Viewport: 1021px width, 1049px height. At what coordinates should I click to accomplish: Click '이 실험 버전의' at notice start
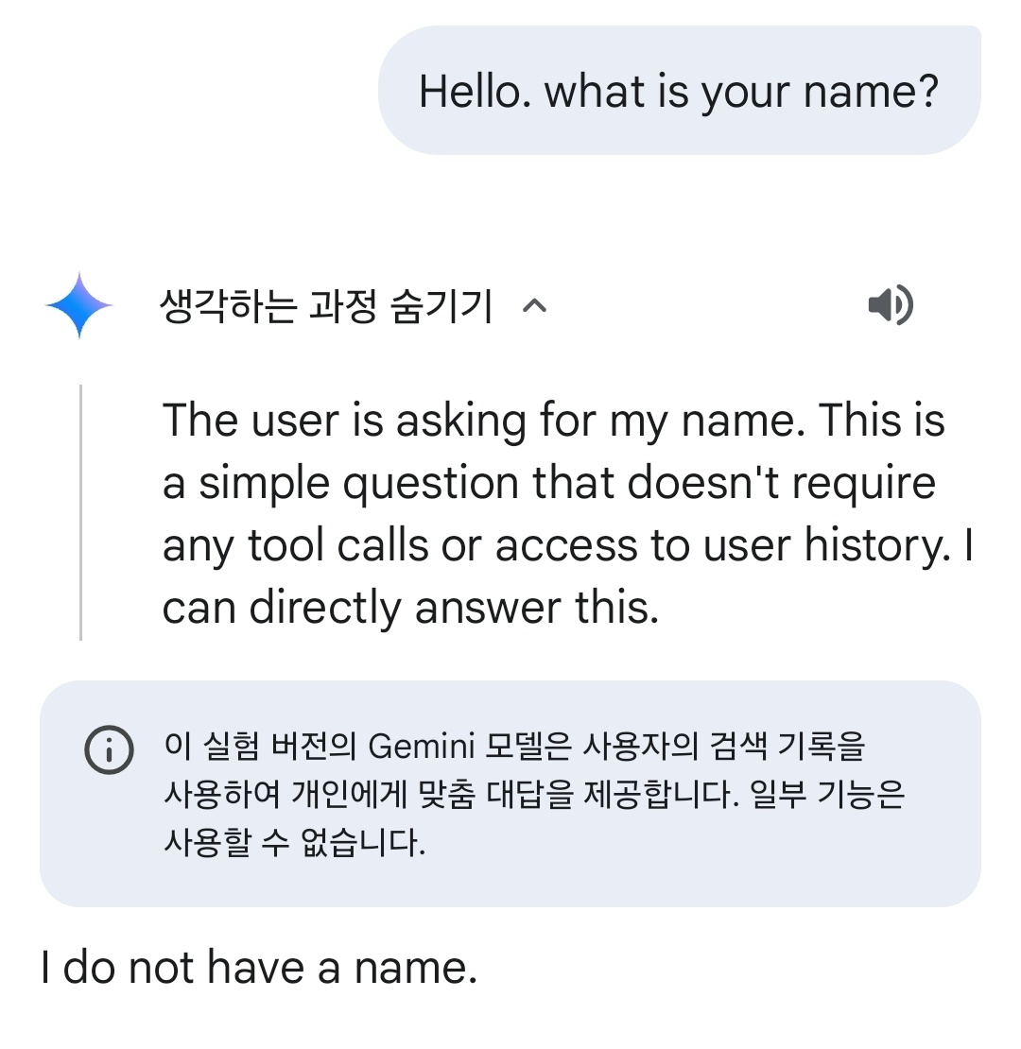(x=259, y=747)
